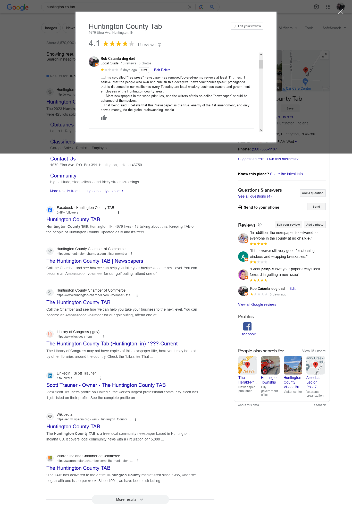Click Ask a question button
Viewport: 352px width, 518px height.
click(x=313, y=193)
